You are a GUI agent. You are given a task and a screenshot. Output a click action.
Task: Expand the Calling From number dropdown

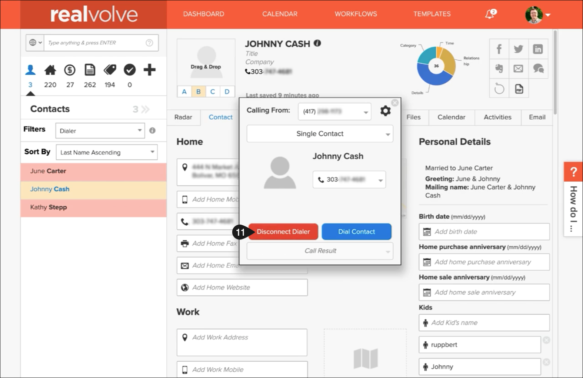pos(334,112)
